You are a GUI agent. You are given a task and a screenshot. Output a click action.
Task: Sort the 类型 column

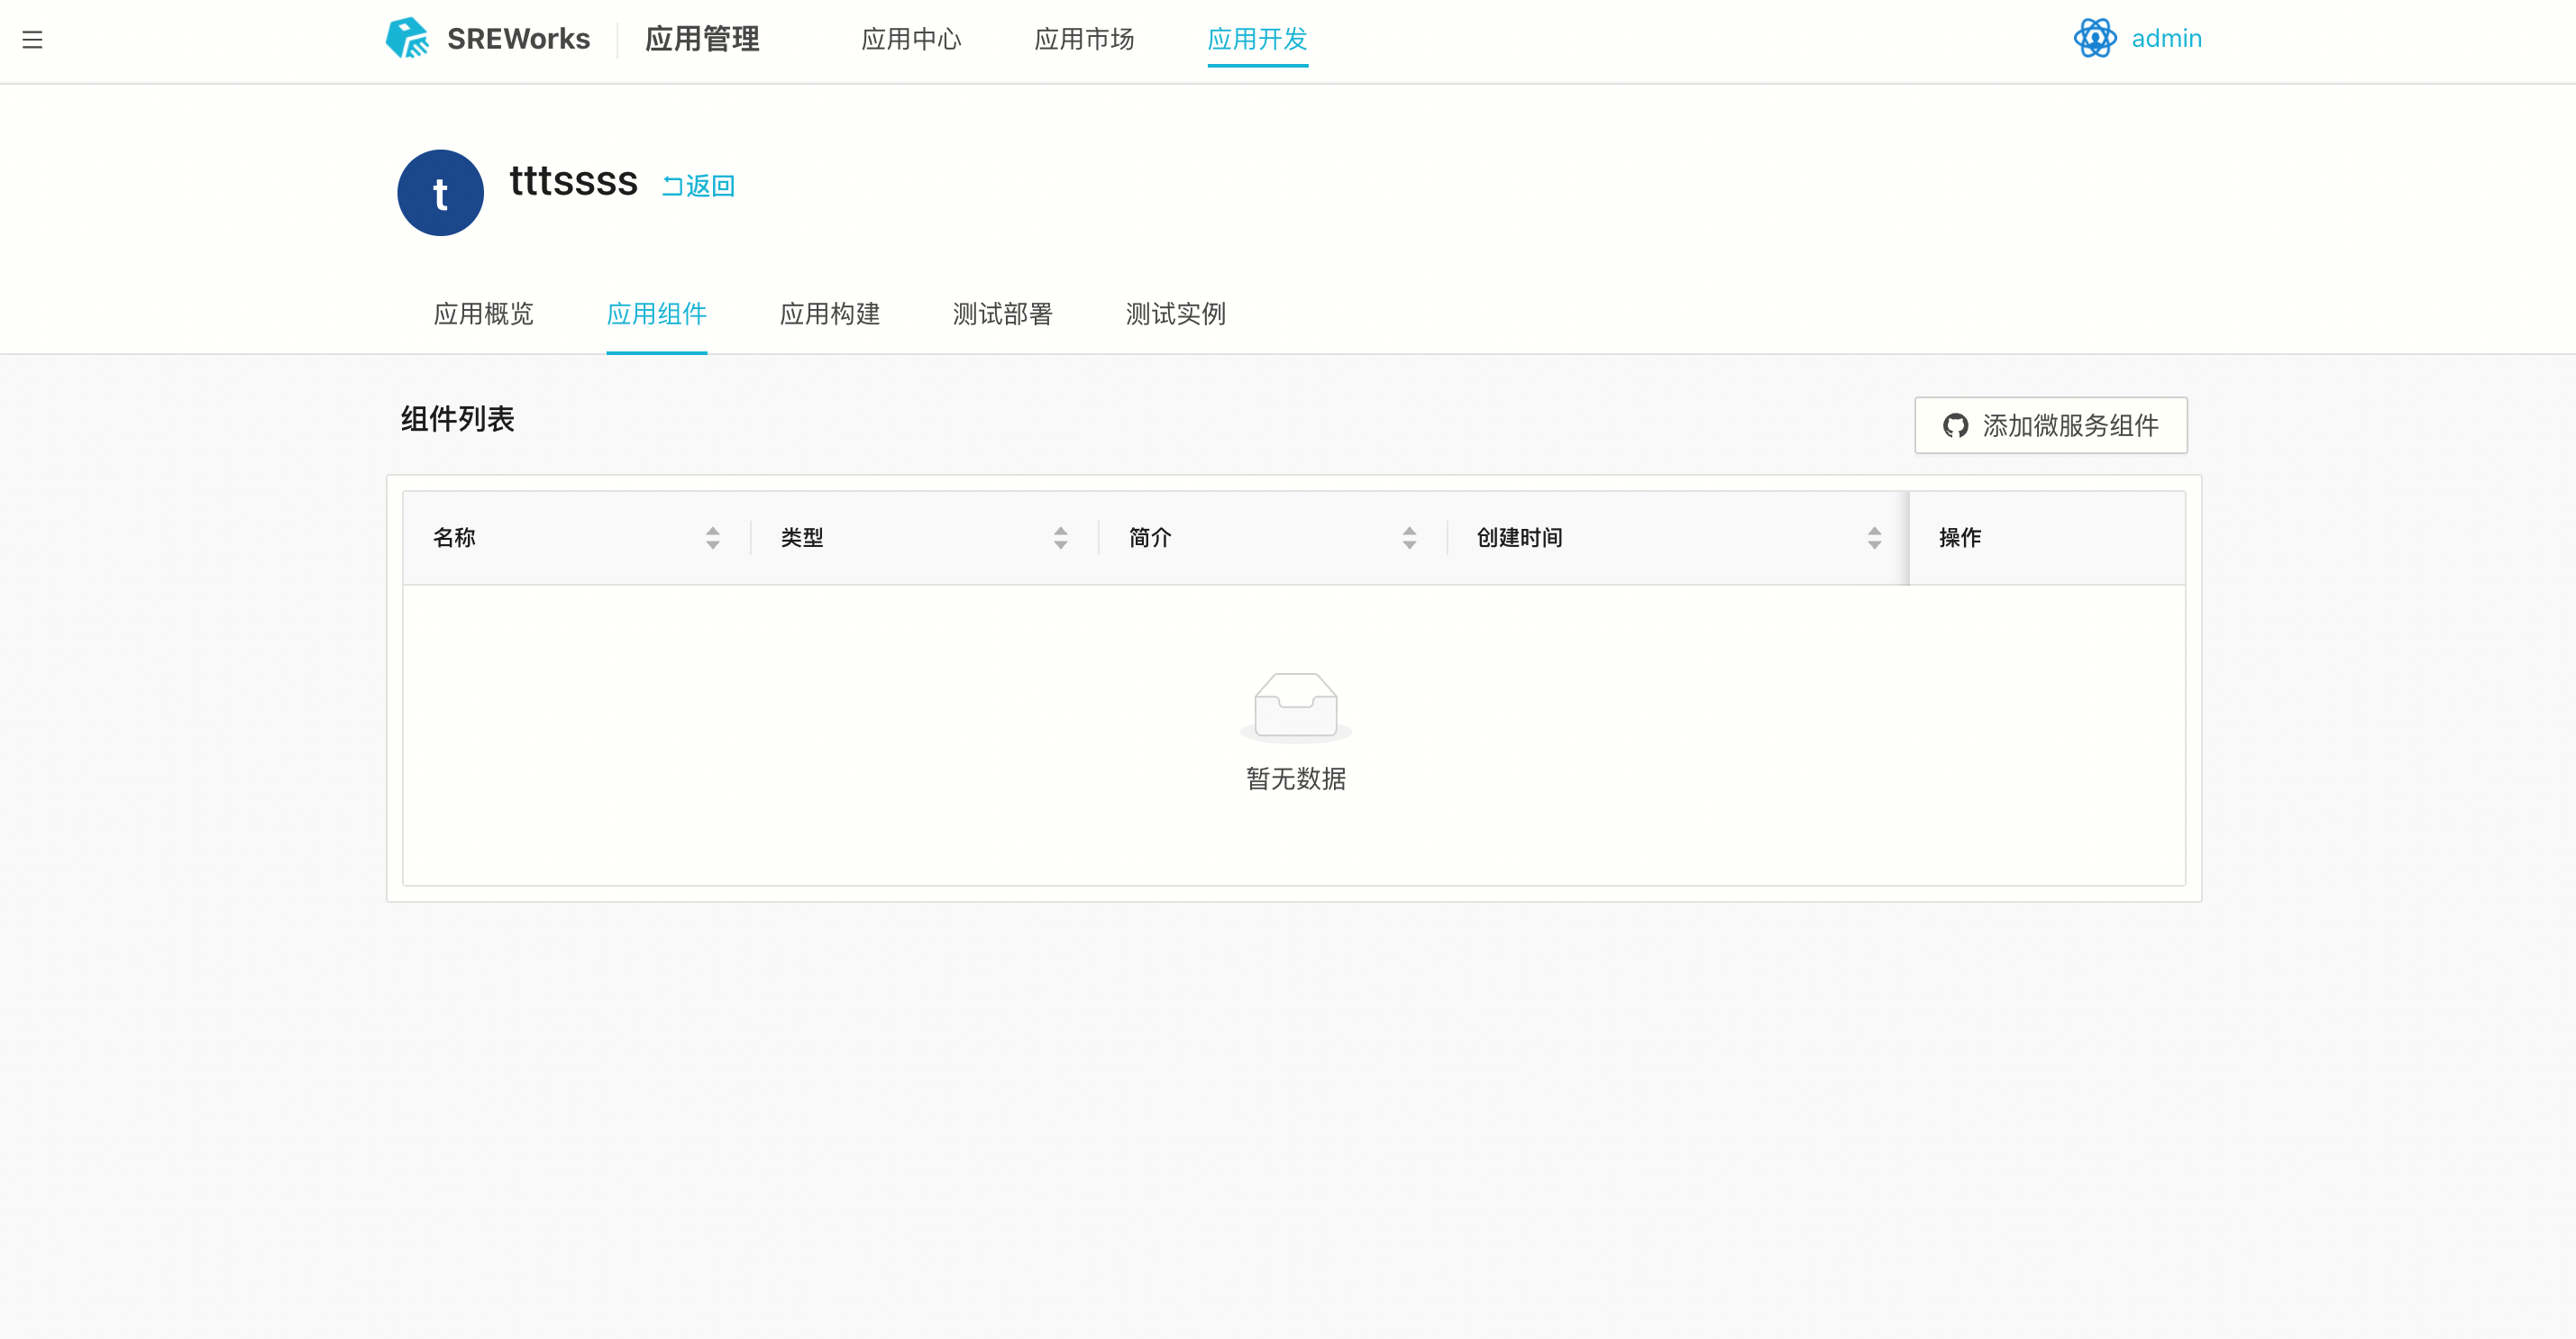[1060, 538]
